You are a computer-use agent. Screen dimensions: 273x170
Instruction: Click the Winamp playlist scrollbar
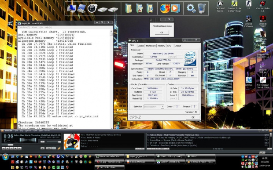tap(271, 140)
